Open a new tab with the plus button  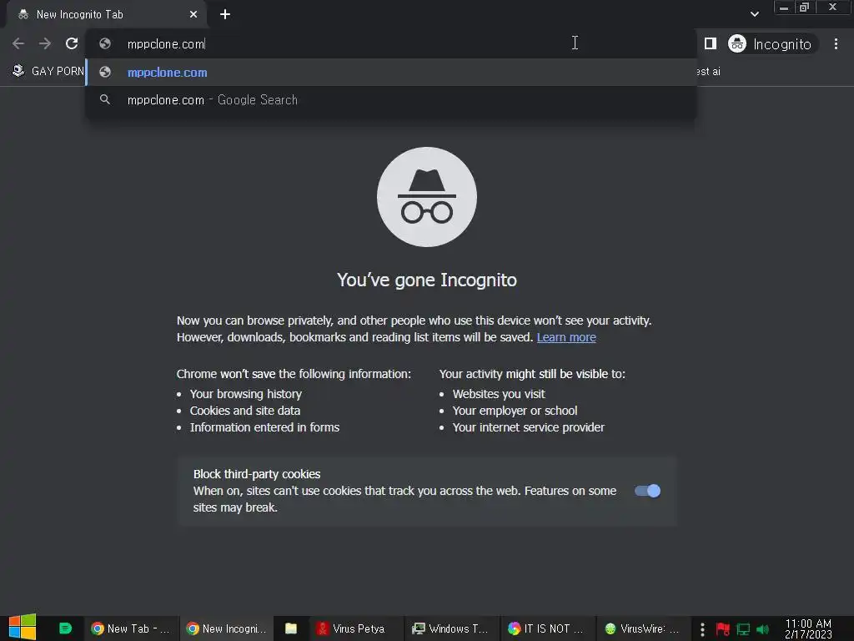tap(225, 15)
